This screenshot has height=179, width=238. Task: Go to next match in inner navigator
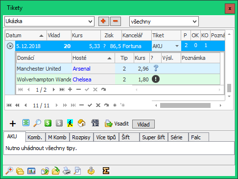point(53,89)
